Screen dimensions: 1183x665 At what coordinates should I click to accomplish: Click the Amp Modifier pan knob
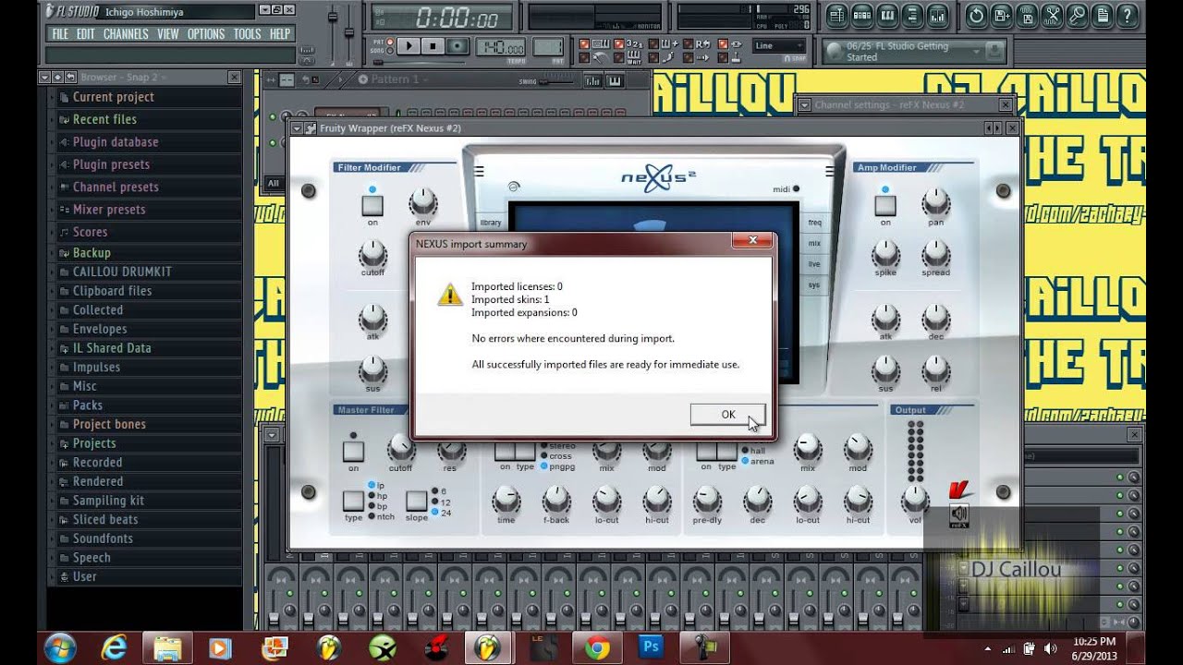pyautogui.click(x=936, y=200)
